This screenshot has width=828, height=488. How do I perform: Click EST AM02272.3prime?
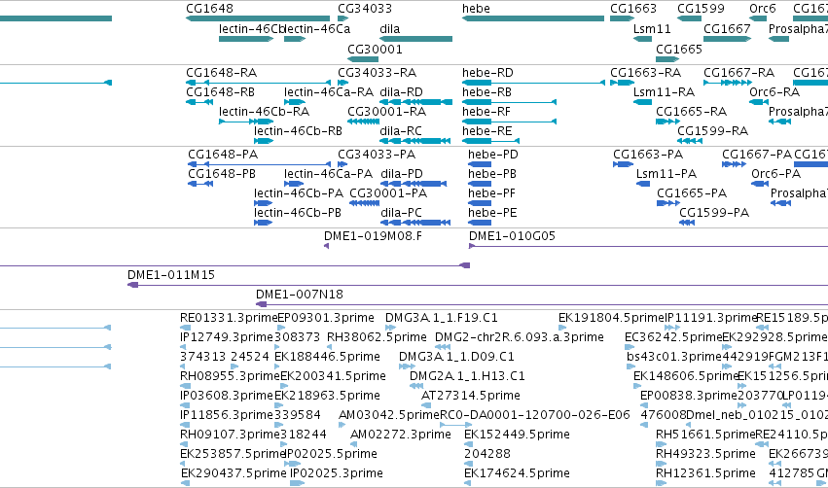coord(400,436)
